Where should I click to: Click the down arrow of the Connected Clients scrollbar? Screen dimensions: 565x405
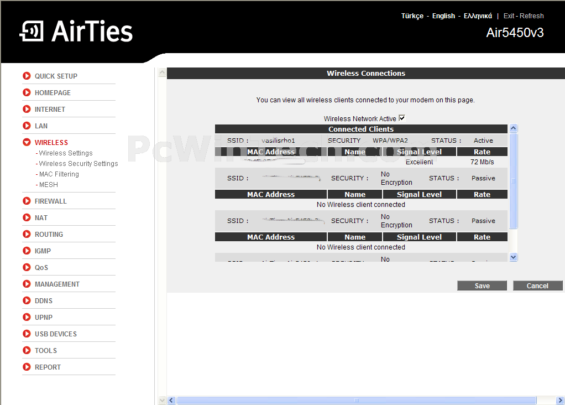click(514, 257)
